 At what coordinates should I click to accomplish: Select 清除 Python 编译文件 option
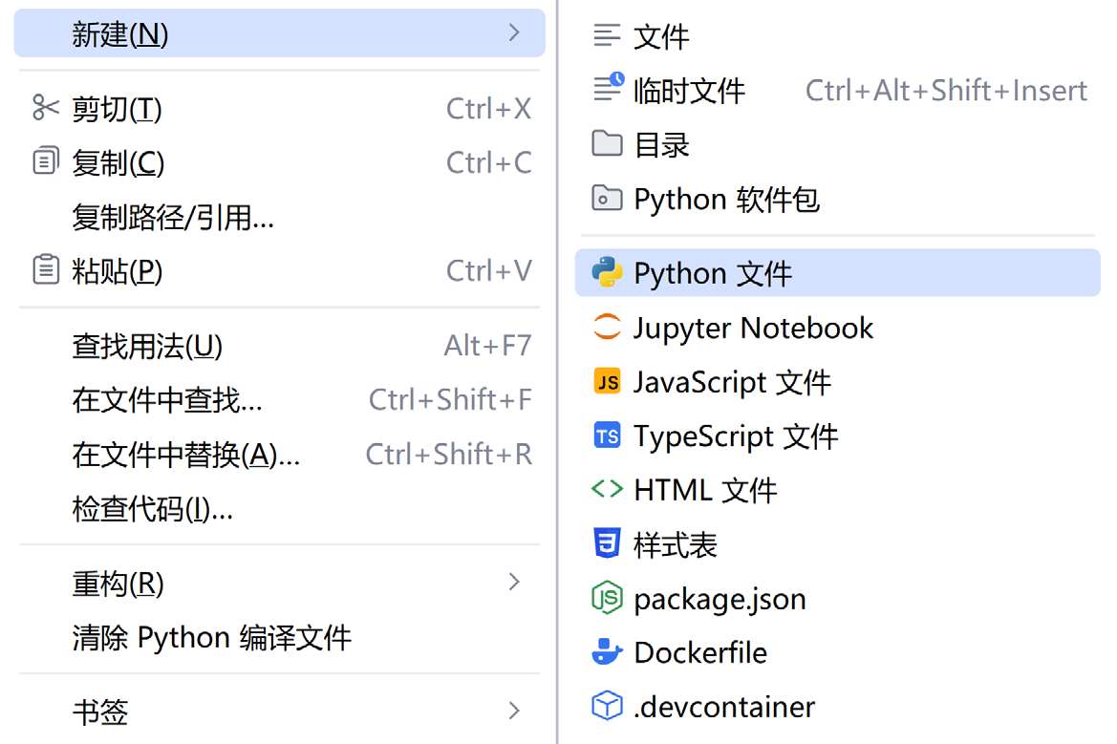212,637
